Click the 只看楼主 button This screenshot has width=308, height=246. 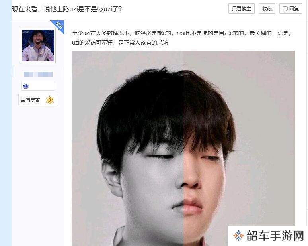coord(242,8)
